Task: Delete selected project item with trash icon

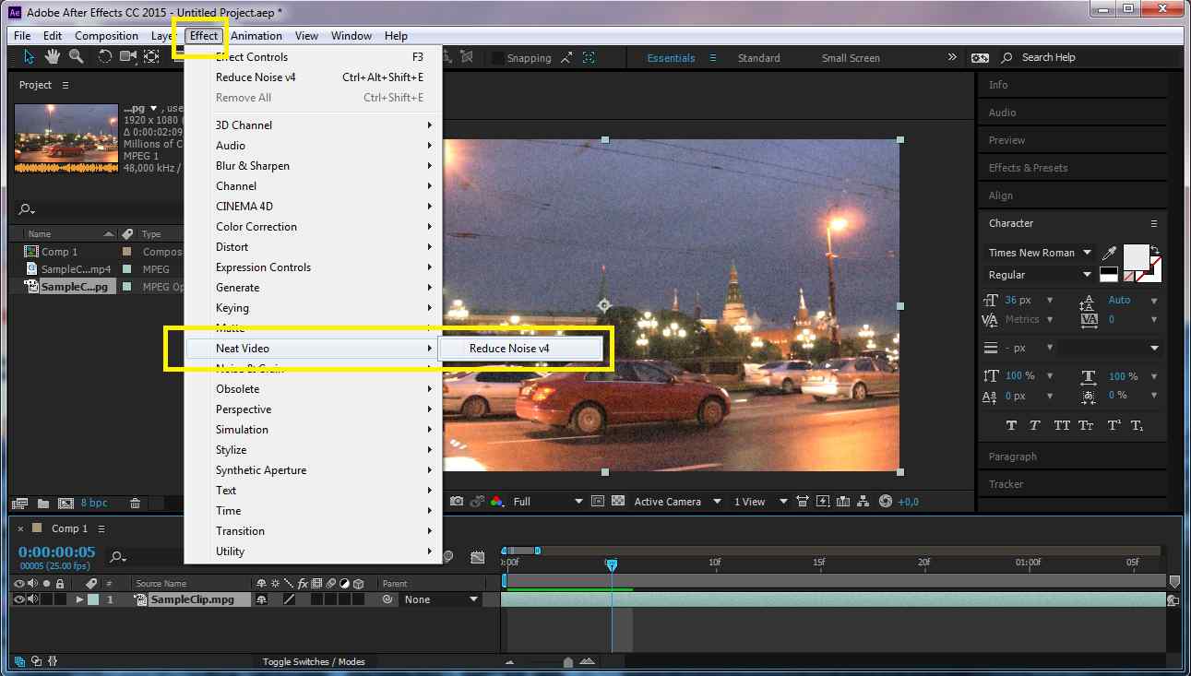Action: tap(136, 504)
